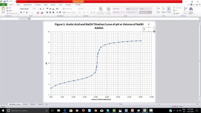Image resolution: width=201 pixels, height=113 pixels.
Task: Align text to the left
Action: [x=47, y=13]
